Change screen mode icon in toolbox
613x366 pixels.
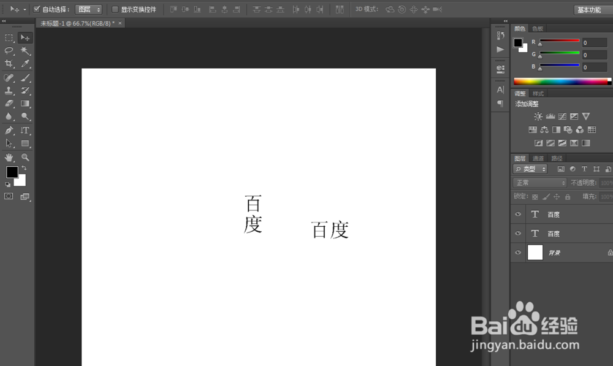(x=25, y=197)
